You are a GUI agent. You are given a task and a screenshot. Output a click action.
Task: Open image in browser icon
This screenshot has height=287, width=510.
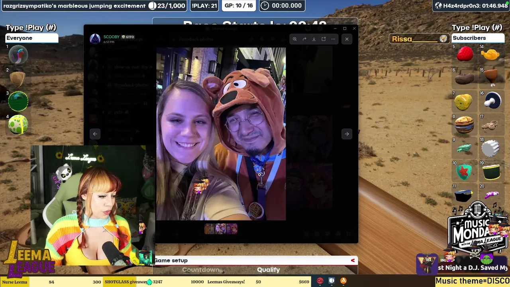pos(324,39)
